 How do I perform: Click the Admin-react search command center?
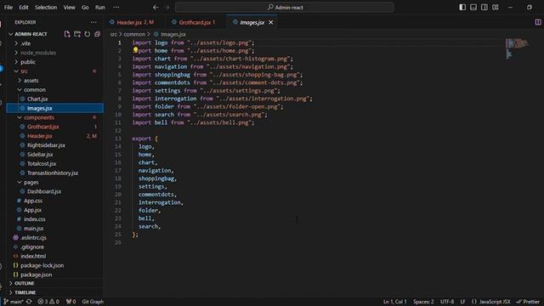click(285, 8)
